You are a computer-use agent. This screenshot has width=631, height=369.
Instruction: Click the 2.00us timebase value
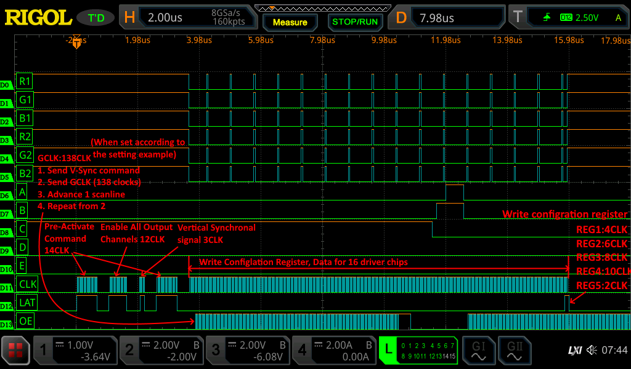[x=165, y=18]
